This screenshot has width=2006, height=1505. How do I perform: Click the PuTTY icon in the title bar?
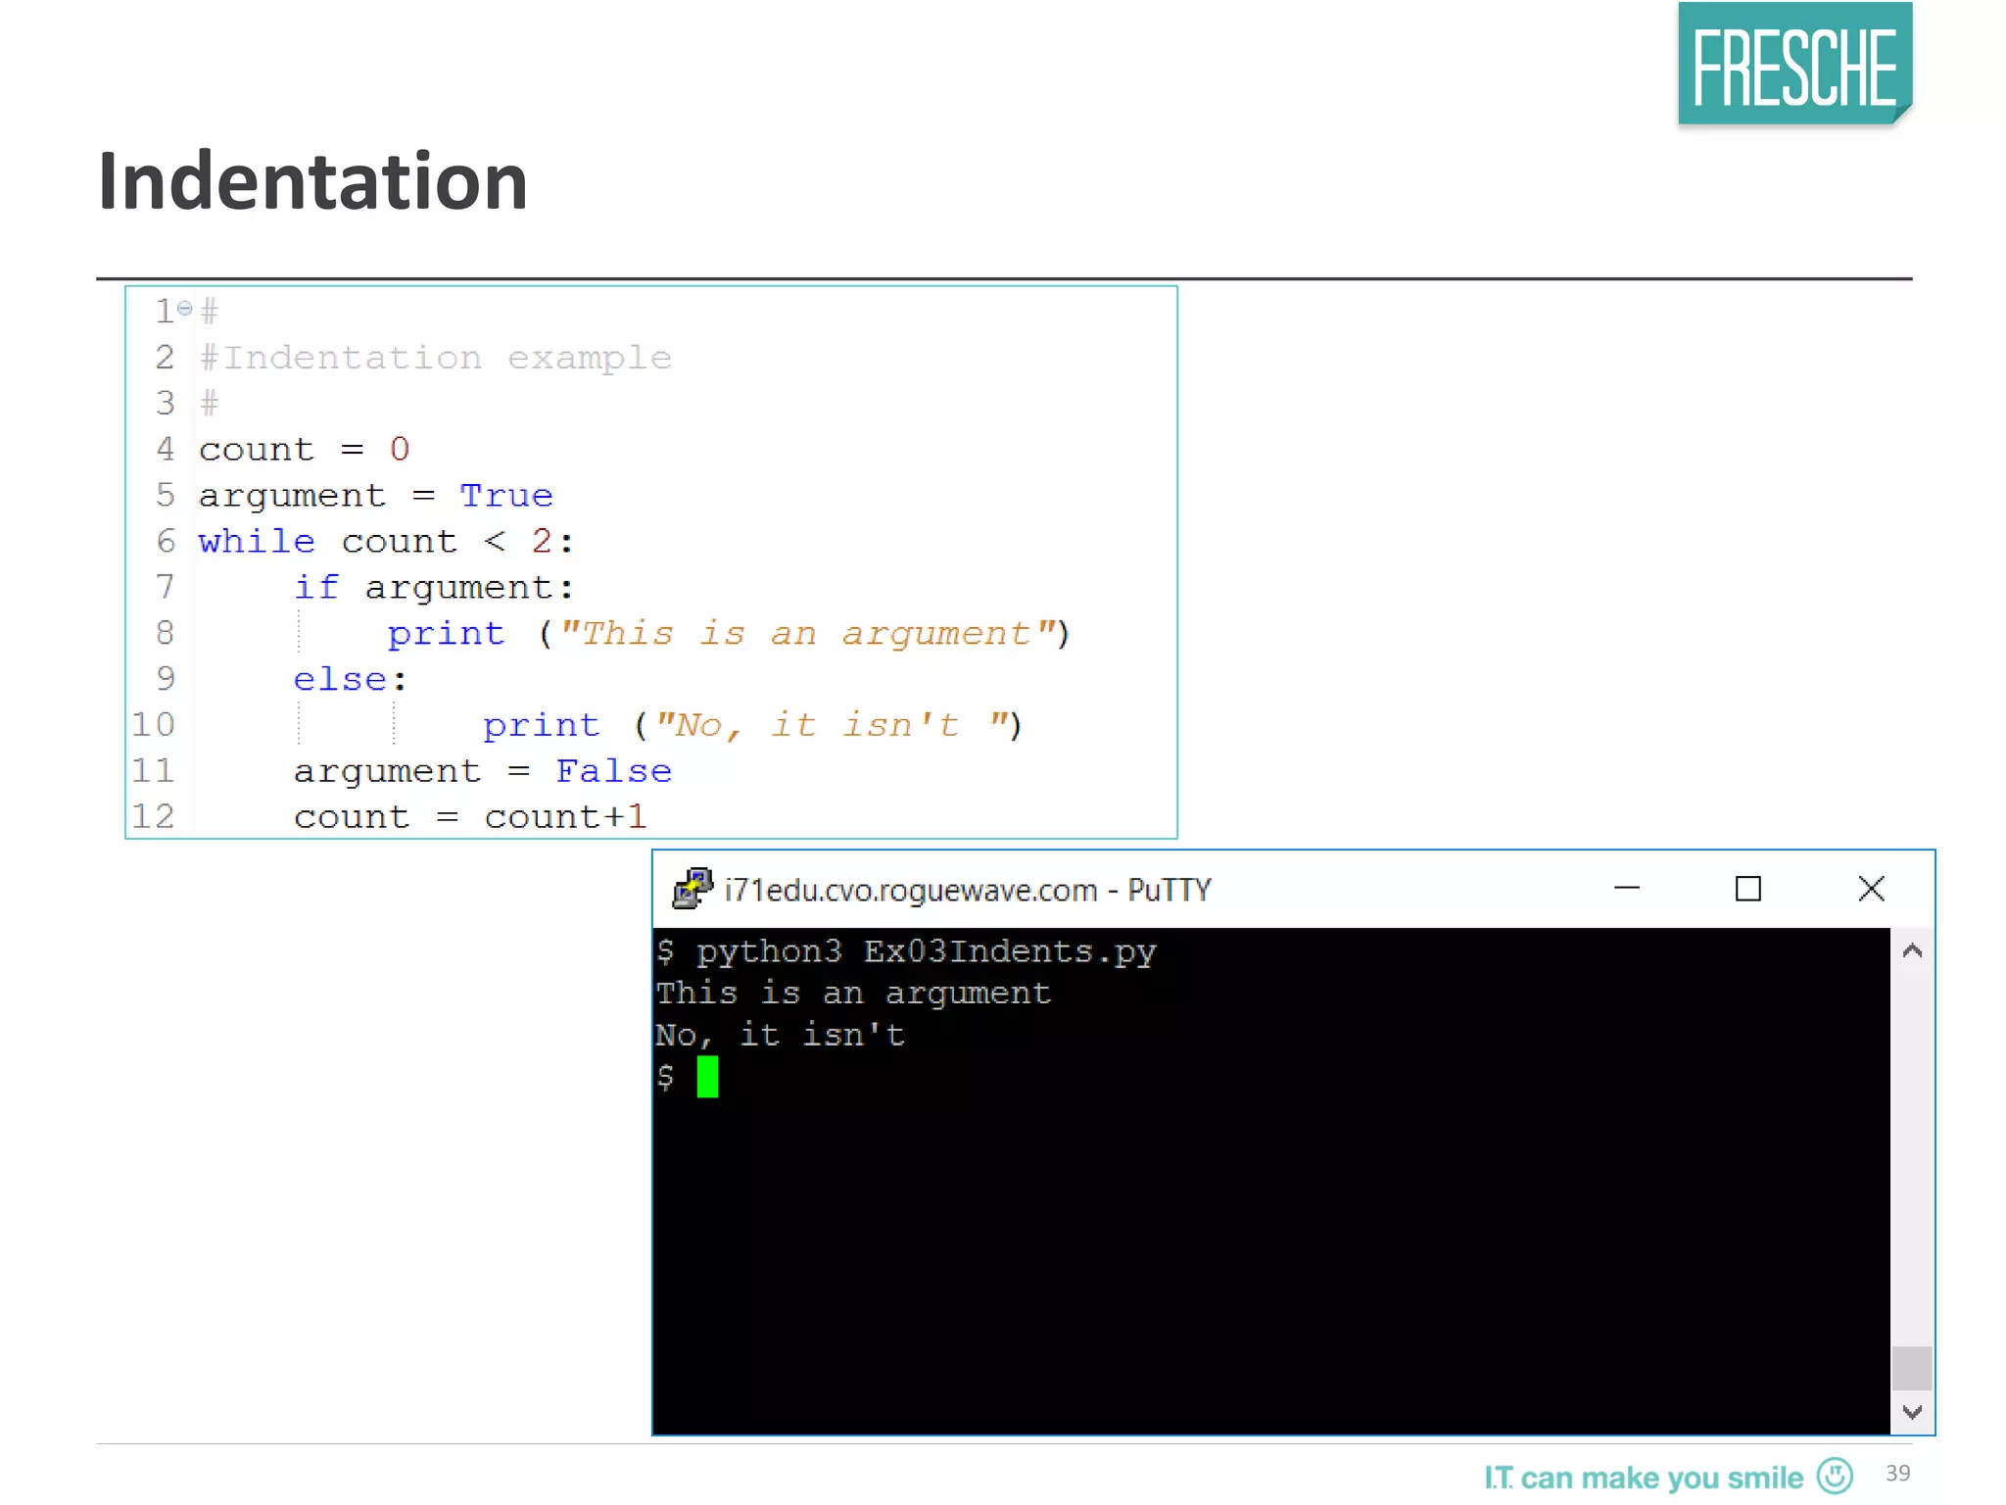(x=692, y=888)
